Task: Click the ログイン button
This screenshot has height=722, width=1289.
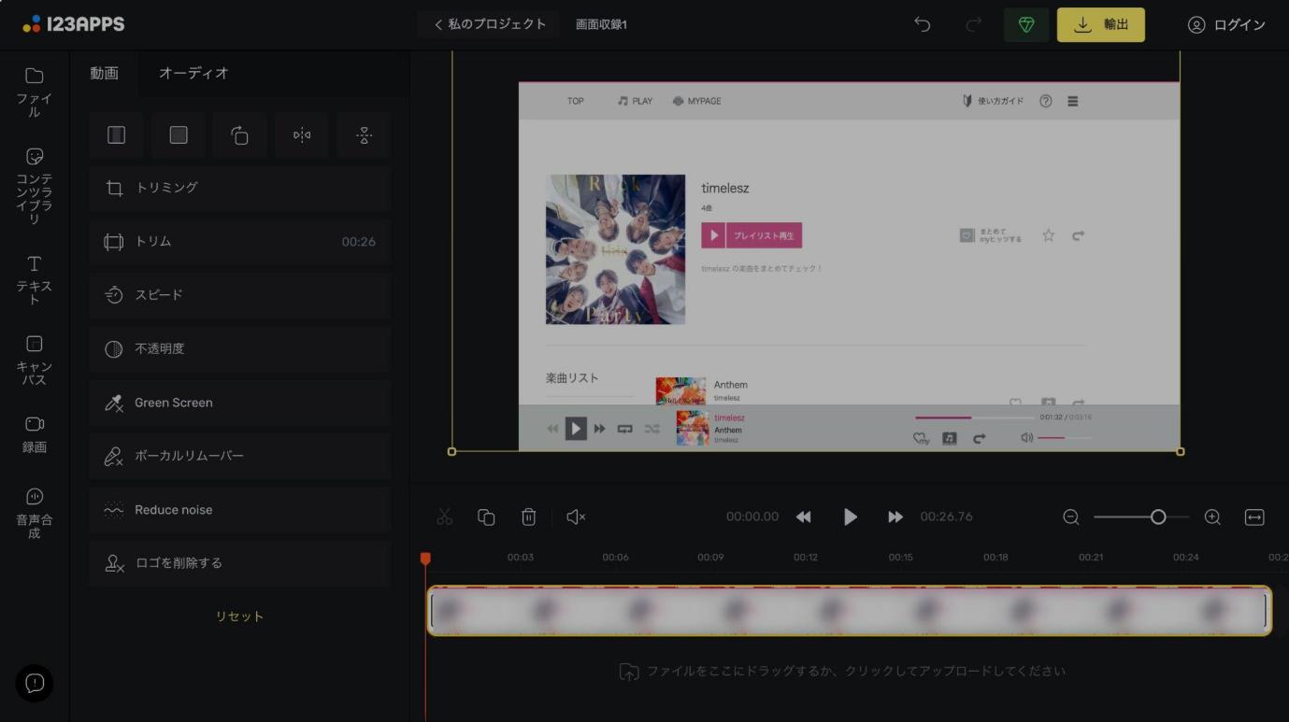Action: [1226, 25]
